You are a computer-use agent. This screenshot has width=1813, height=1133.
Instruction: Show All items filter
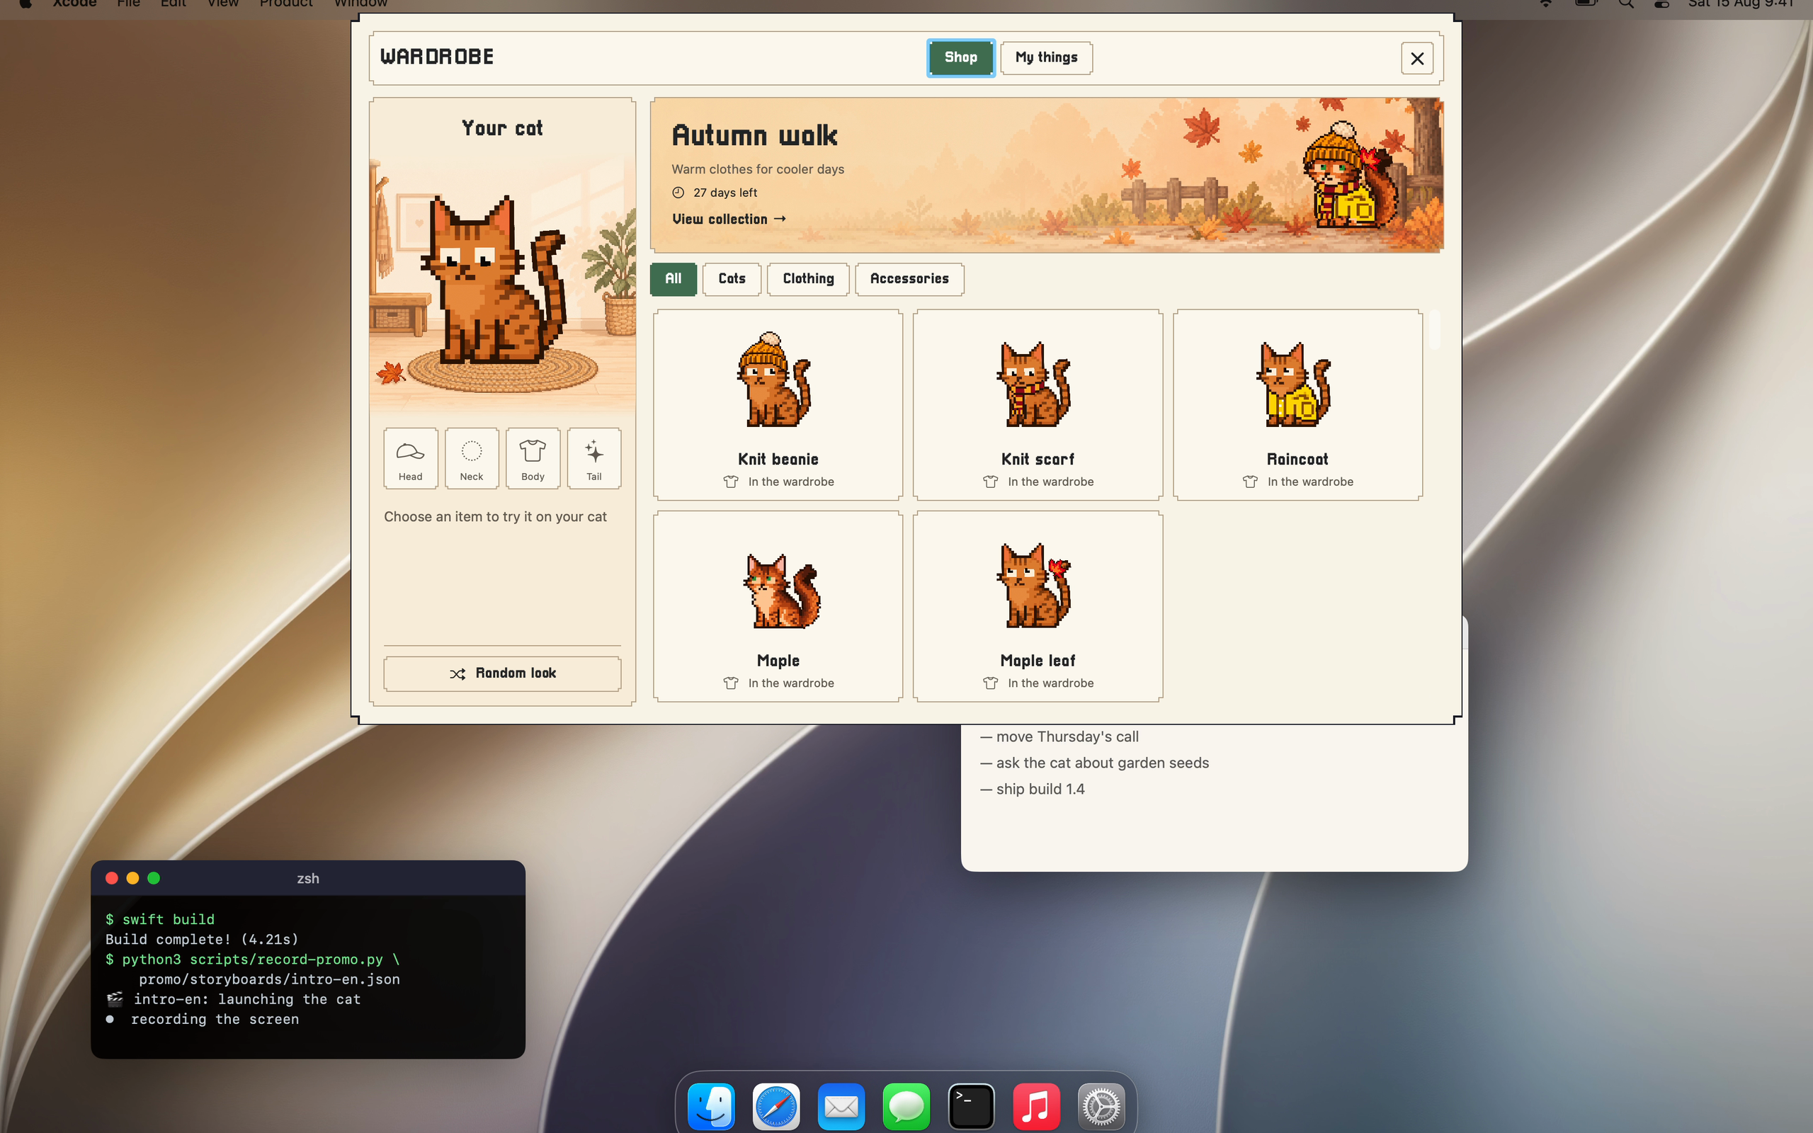(x=674, y=279)
